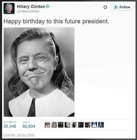The image size is (137, 140).
Task: Click the blue verified badge
Action: tap(48, 6)
